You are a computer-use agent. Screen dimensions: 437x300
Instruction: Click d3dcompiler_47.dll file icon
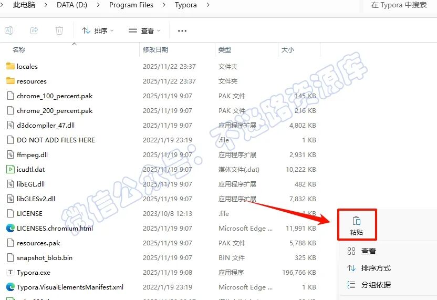pos(11,125)
